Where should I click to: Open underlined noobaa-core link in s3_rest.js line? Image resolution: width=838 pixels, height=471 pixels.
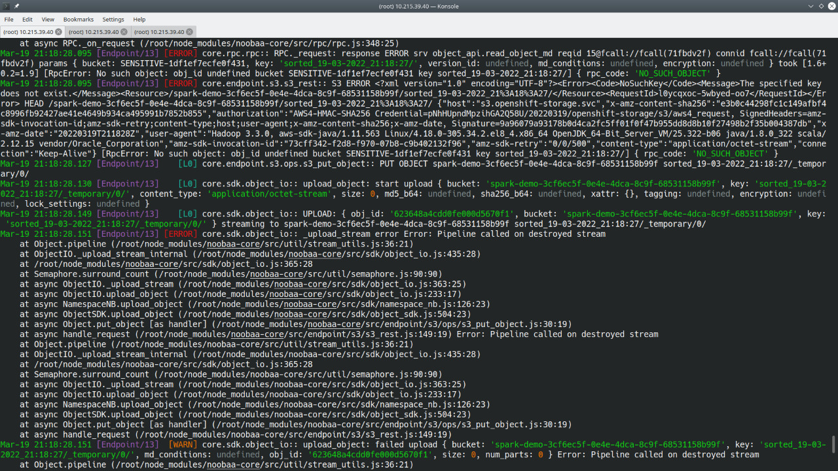pyautogui.click(x=257, y=334)
